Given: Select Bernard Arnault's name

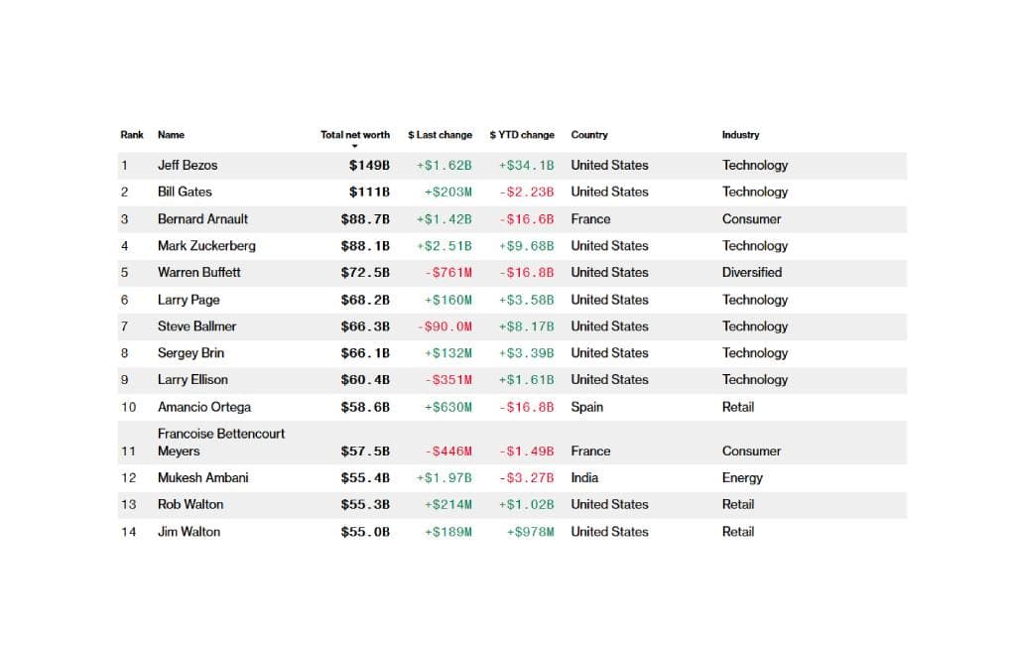Looking at the screenshot, I should click(202, 218).
